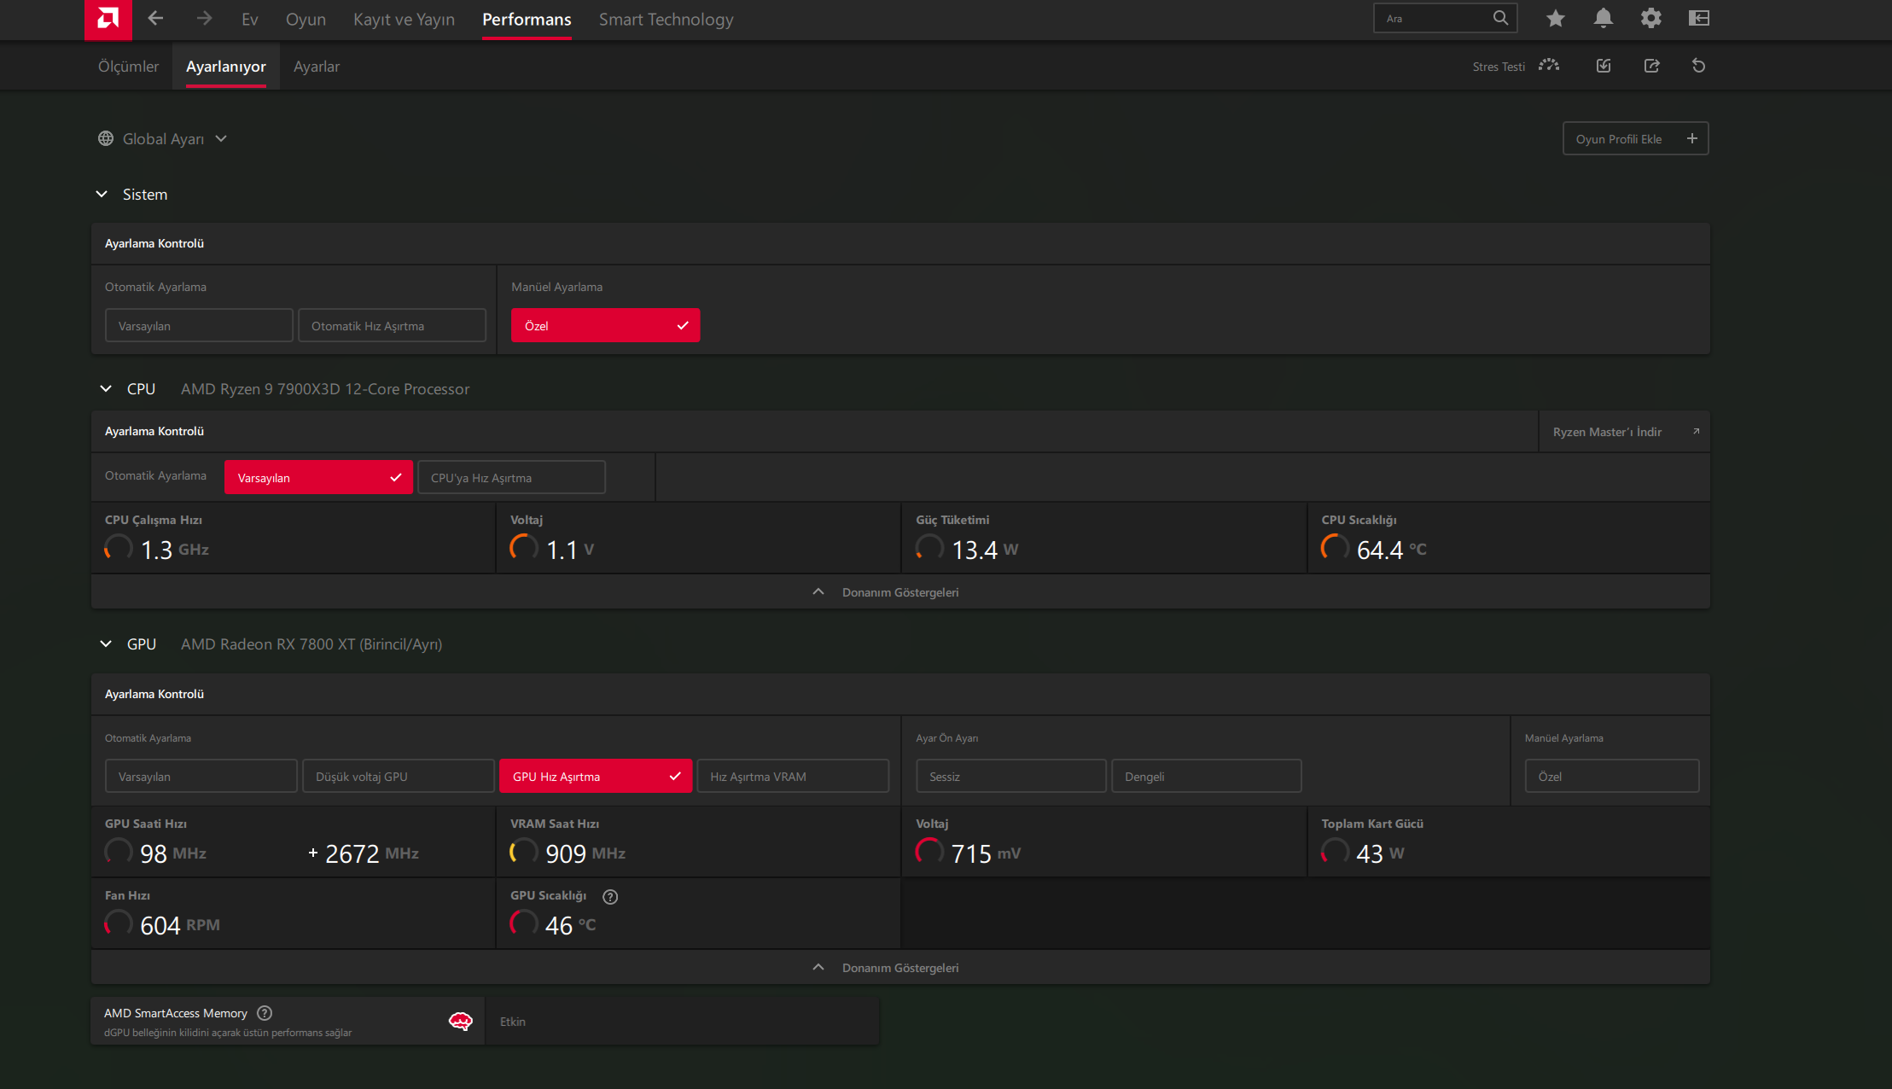This screenshot has width=1892, height=1089.
Task: Collapse GPU Donanım Göstergeleri bar
Action: tap(900, 967)
